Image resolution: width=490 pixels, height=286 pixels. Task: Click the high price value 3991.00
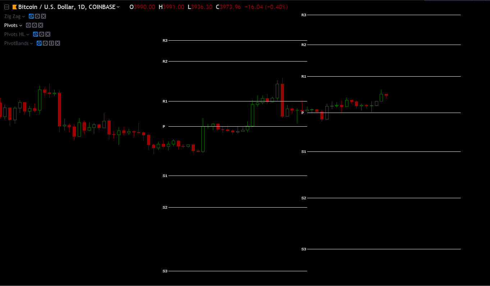tap(174, 7)
